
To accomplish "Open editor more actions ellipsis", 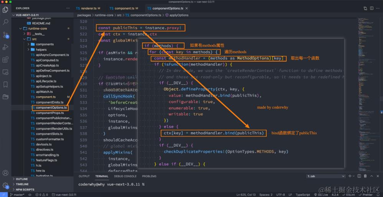I will [378, 8].
